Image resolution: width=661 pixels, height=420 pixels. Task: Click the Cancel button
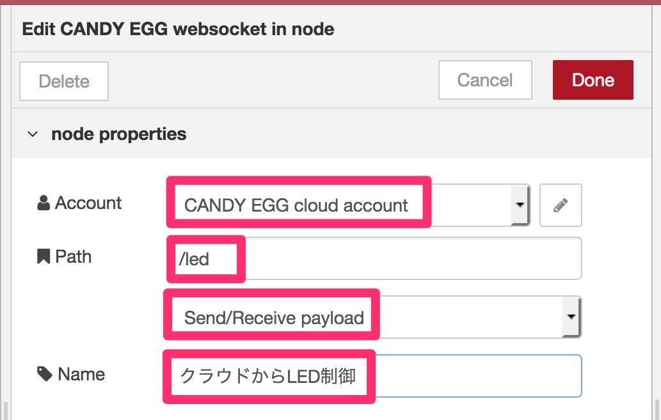tap(485, 80)
